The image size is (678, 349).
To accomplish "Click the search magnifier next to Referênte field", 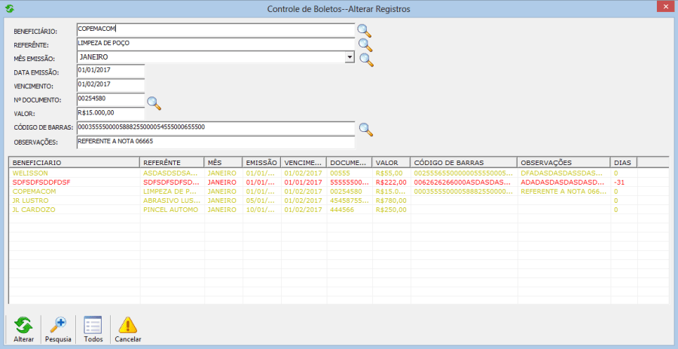I will tap(365, 44).
